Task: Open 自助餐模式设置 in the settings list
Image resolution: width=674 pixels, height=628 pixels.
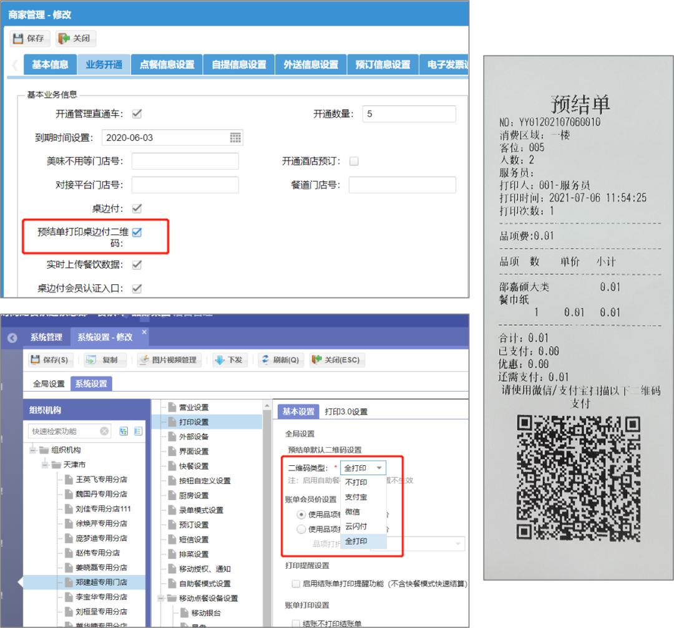Action: tap(204, 583)
